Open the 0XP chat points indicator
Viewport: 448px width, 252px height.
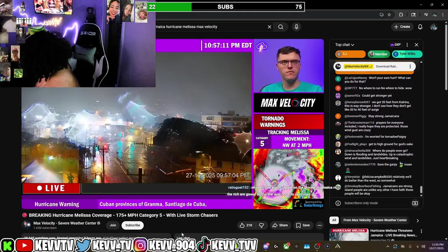click(395, 45)
